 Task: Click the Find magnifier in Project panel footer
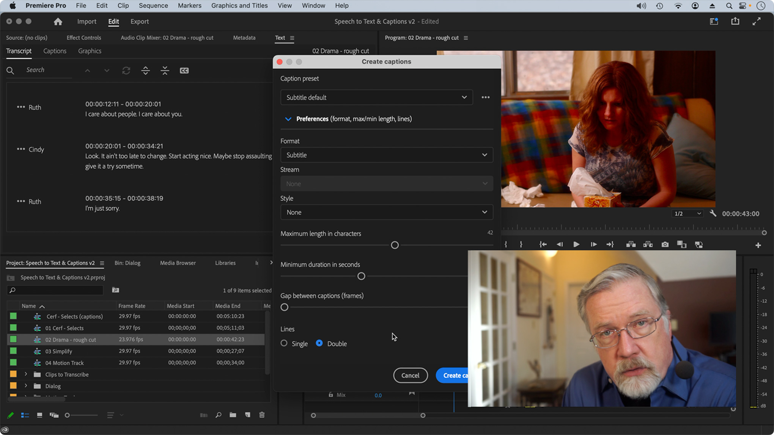coord(218,415)
